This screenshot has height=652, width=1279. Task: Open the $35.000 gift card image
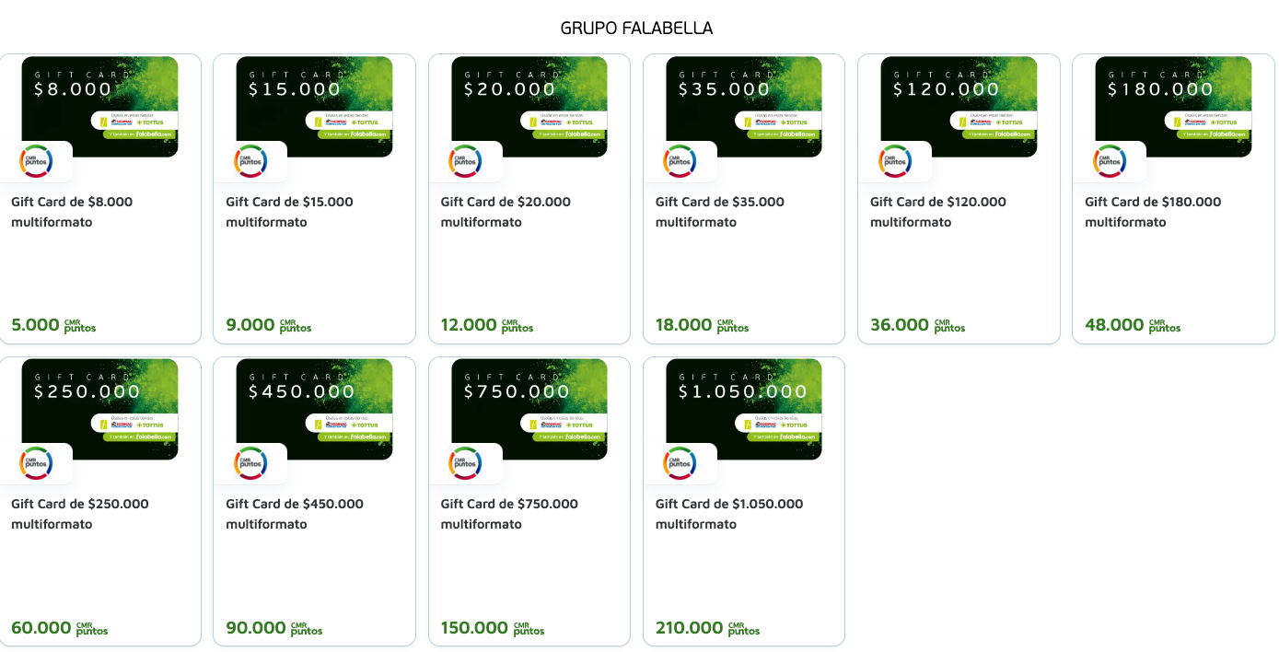[x=743, y=106]
